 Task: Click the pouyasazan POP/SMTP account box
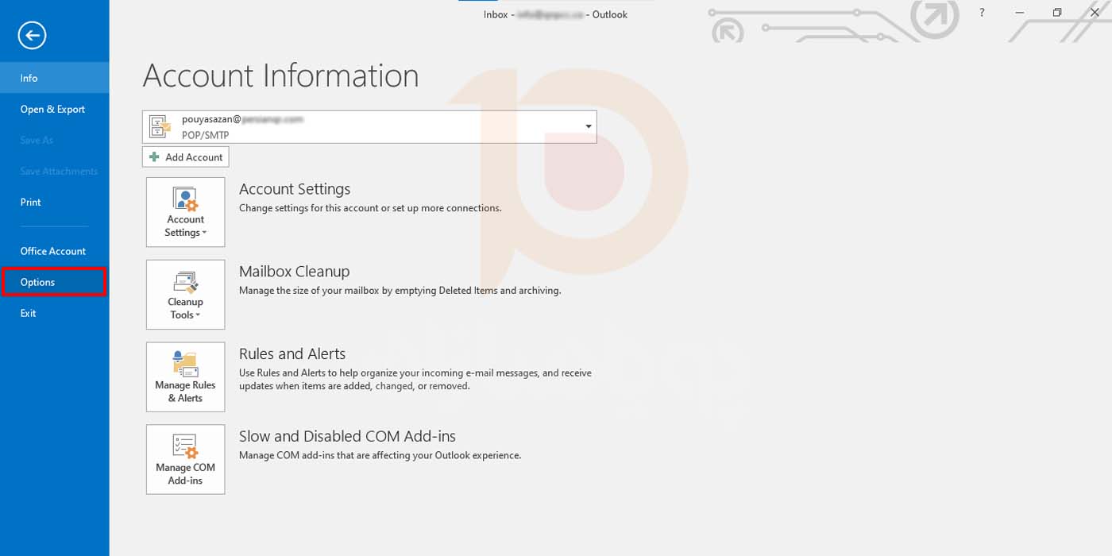(369, 127)
